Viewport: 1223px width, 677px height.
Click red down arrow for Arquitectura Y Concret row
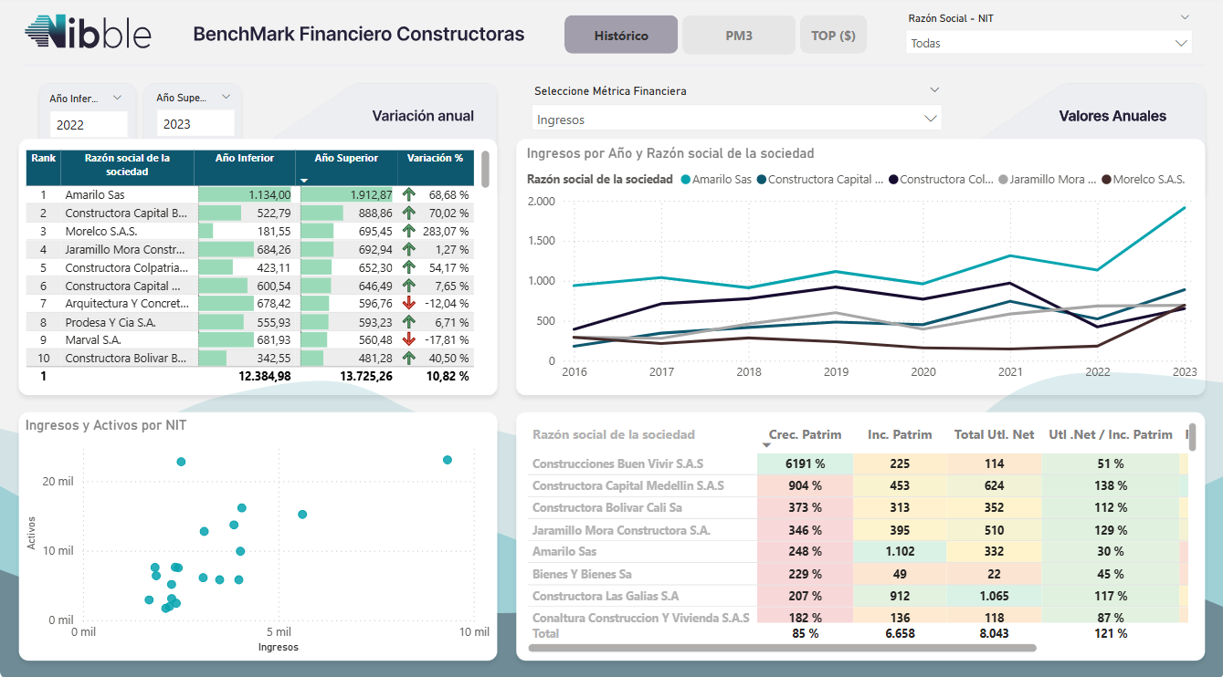click(x=408, y=303)
